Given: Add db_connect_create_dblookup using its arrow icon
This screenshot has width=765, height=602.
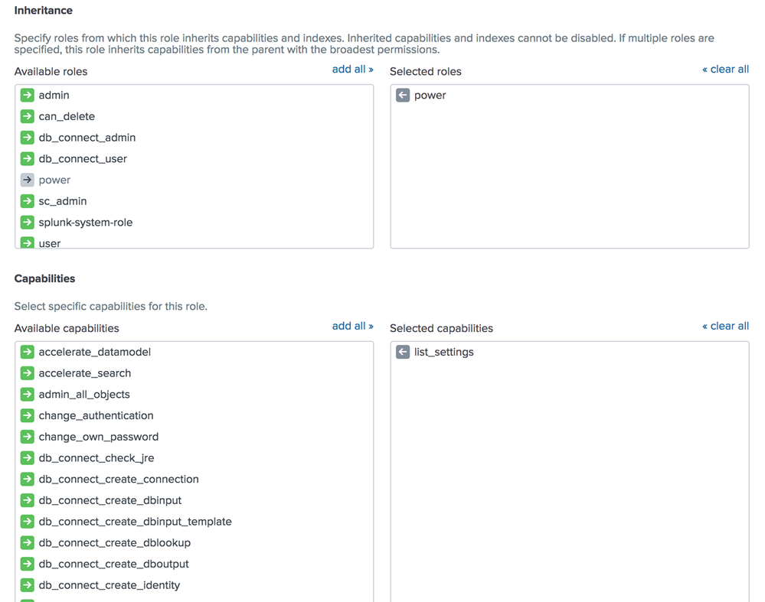Looking at the screenshot, I should pos(28,543).
